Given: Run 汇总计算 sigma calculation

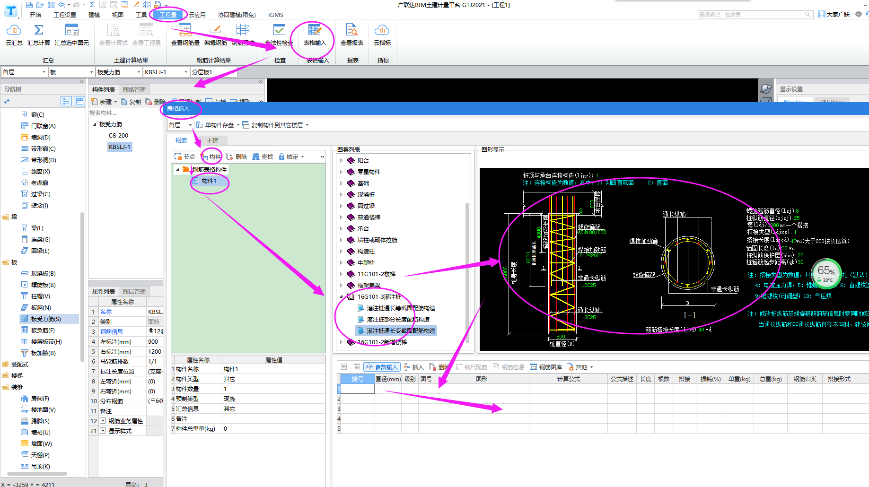Looking at the screenshot, I should [x=39, y=35].
